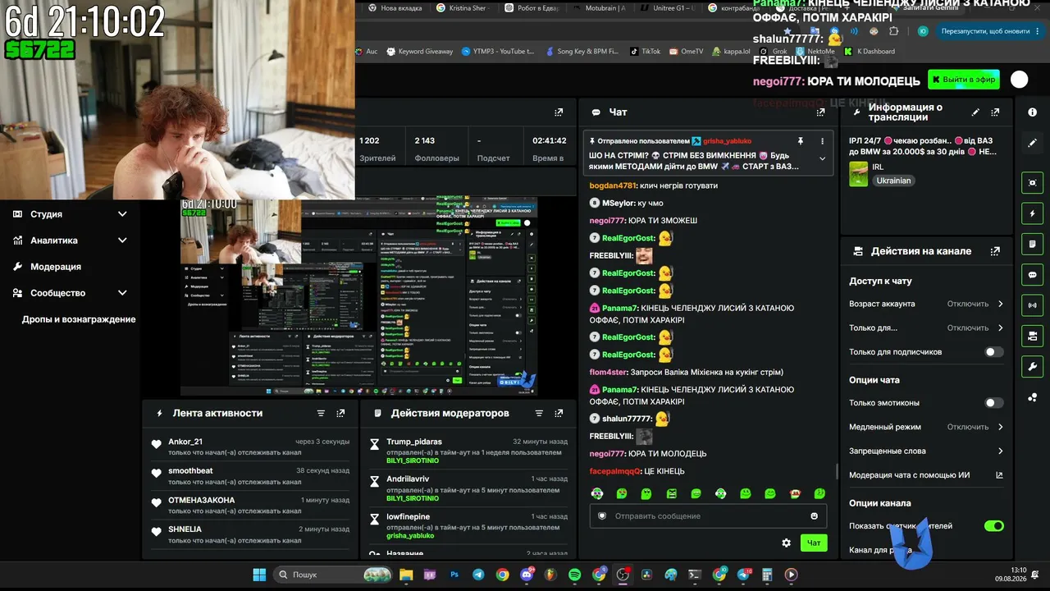Open the pinned message three-dot menu
Viewport: 1050px width, 591px height.
click(x=822, y=141)
